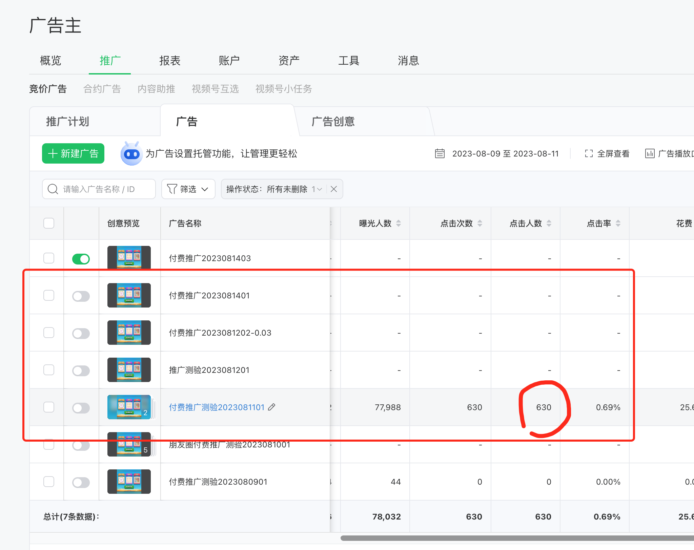Image resolution: width=694 pixels, height=550 pixels.
Task: Click sort arrows on 曝光人数 column
Action: pyautogui.click(x=399, y=223)
